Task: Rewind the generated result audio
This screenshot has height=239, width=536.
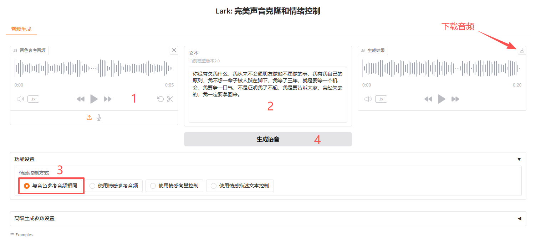Action: click(x=428, y=99)
